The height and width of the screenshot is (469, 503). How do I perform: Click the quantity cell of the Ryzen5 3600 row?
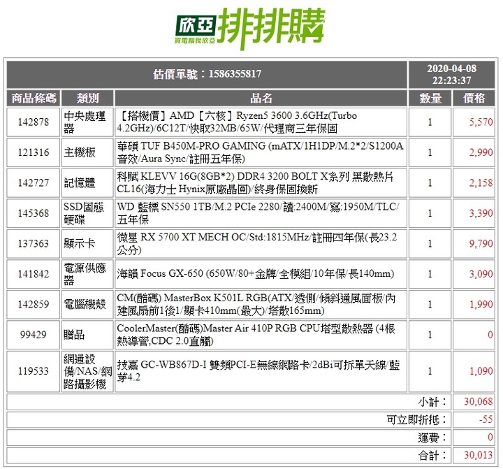tap(430, 122)
